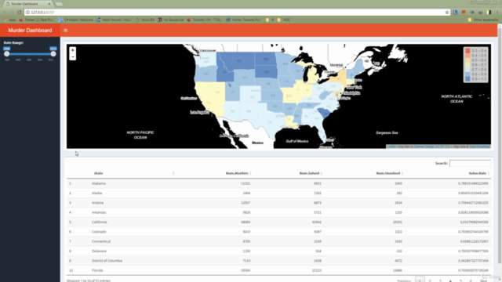Open the Leaflet attribution link

[x=391, y=146]
